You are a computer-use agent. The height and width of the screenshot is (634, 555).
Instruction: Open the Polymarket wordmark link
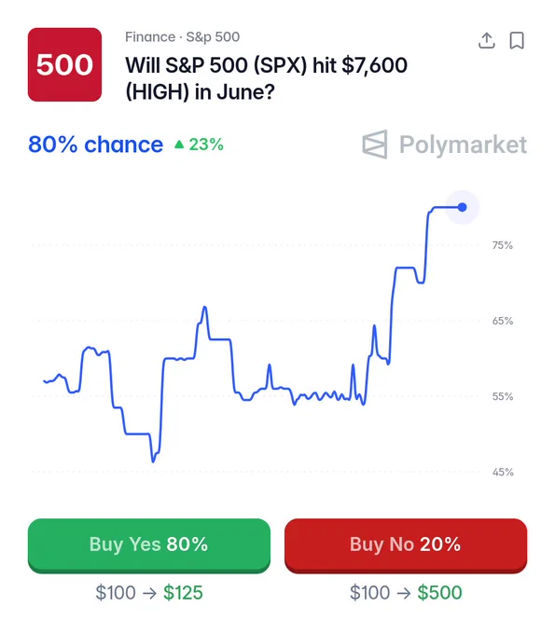pyautogui.click(x=463, y=145)
